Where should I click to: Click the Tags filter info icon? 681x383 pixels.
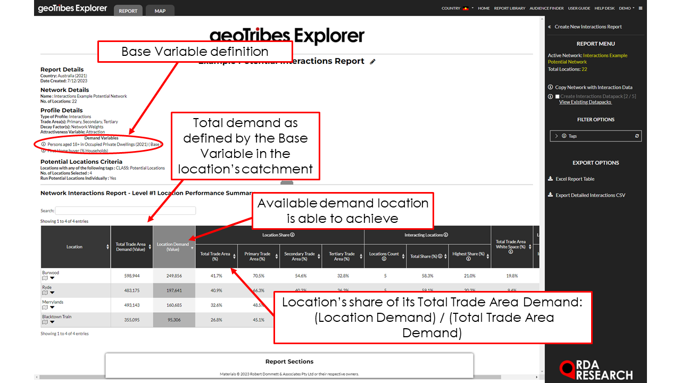point(564,136)
